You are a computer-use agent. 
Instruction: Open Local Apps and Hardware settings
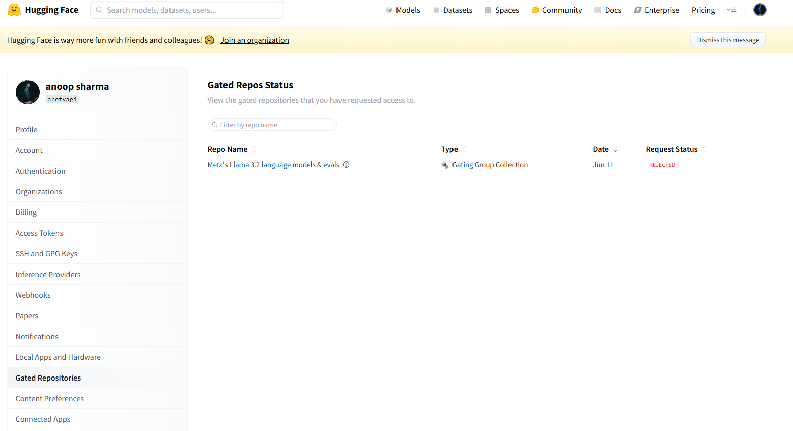(x=97, y=357)
